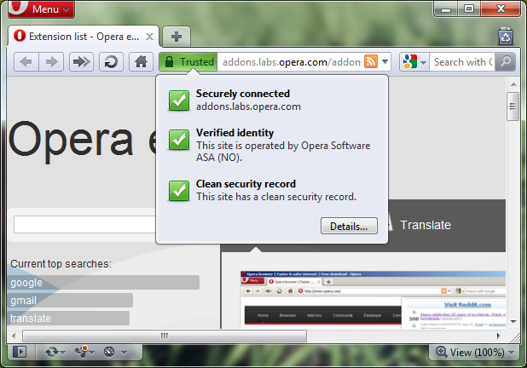
Task: Open a new tab with plus button
Action: [177, 37]
